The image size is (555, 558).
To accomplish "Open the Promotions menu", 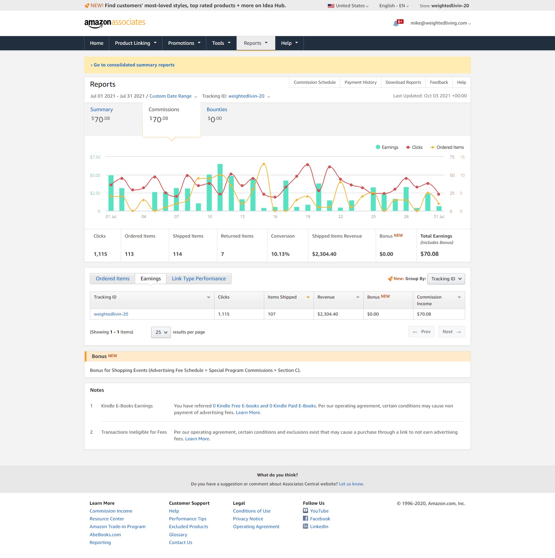I will [184, 43].
